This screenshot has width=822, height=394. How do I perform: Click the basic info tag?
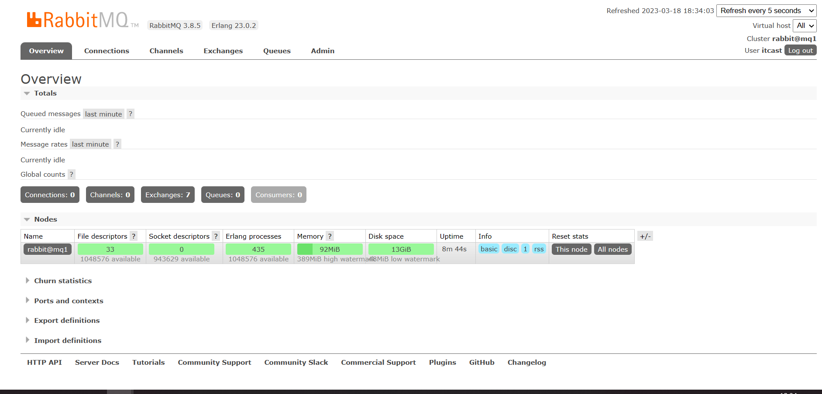pos(489,249)
